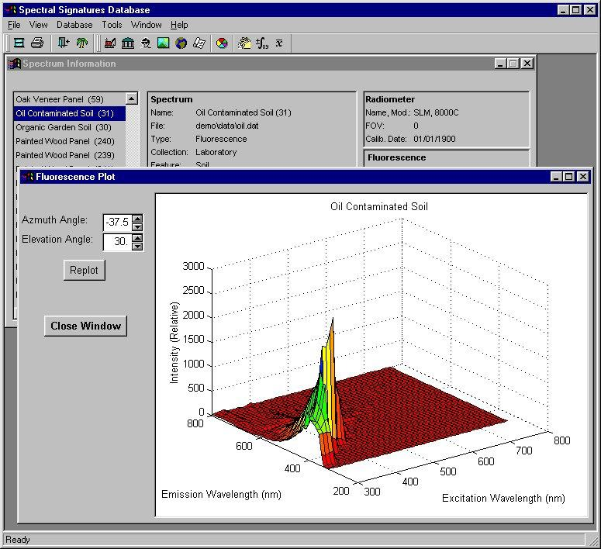601x549 pixels.
Task: Click the file path demo\data\oil.dat
Action: click(227, 126)
